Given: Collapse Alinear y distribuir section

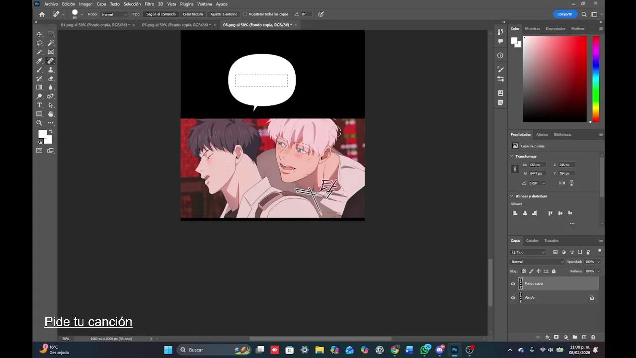Looking at the screenshot, I should point(512,196).
